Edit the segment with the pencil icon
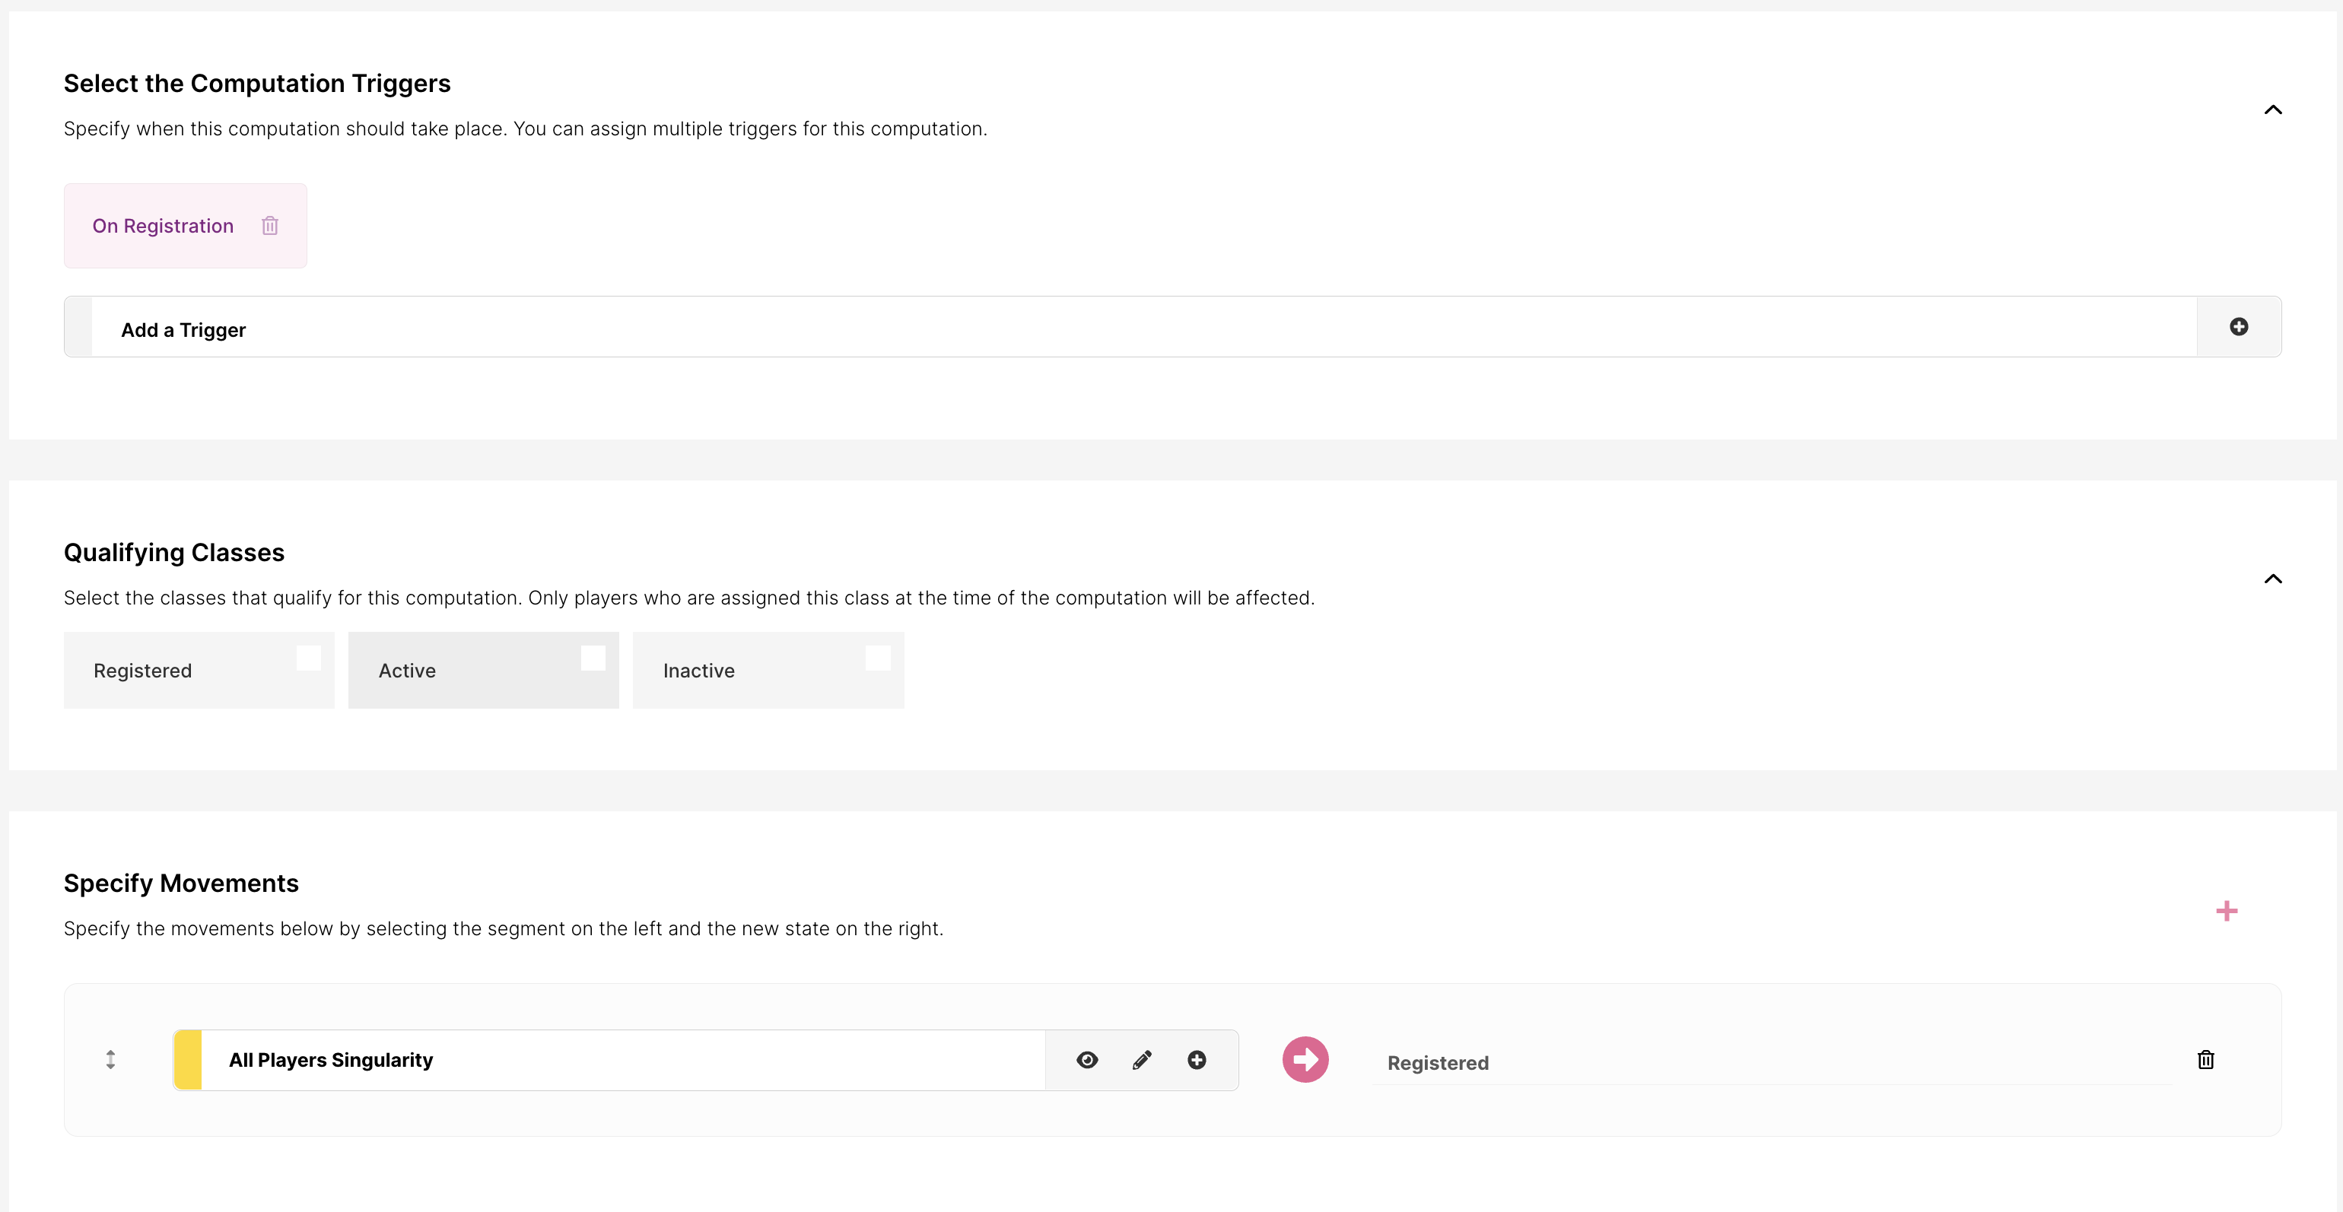Image resolution: width=2343 pixels, height=1212 pixels. click(1143, 1060)
